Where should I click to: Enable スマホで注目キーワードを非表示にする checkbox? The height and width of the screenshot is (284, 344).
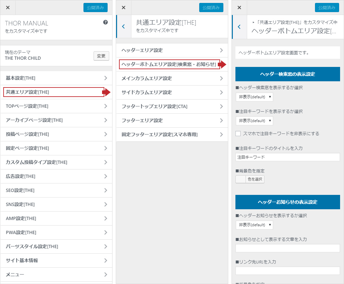point(238,134)
